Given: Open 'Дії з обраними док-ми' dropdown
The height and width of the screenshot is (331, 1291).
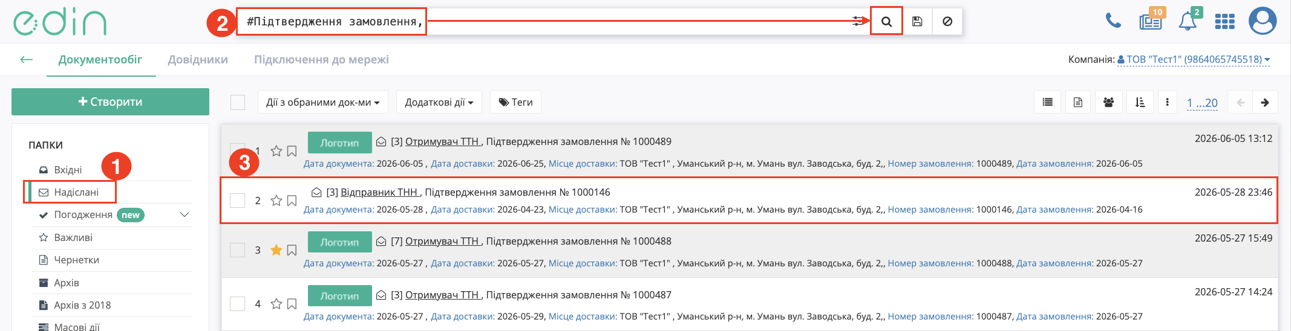Looking at the screenshot, I should point(323,102).
